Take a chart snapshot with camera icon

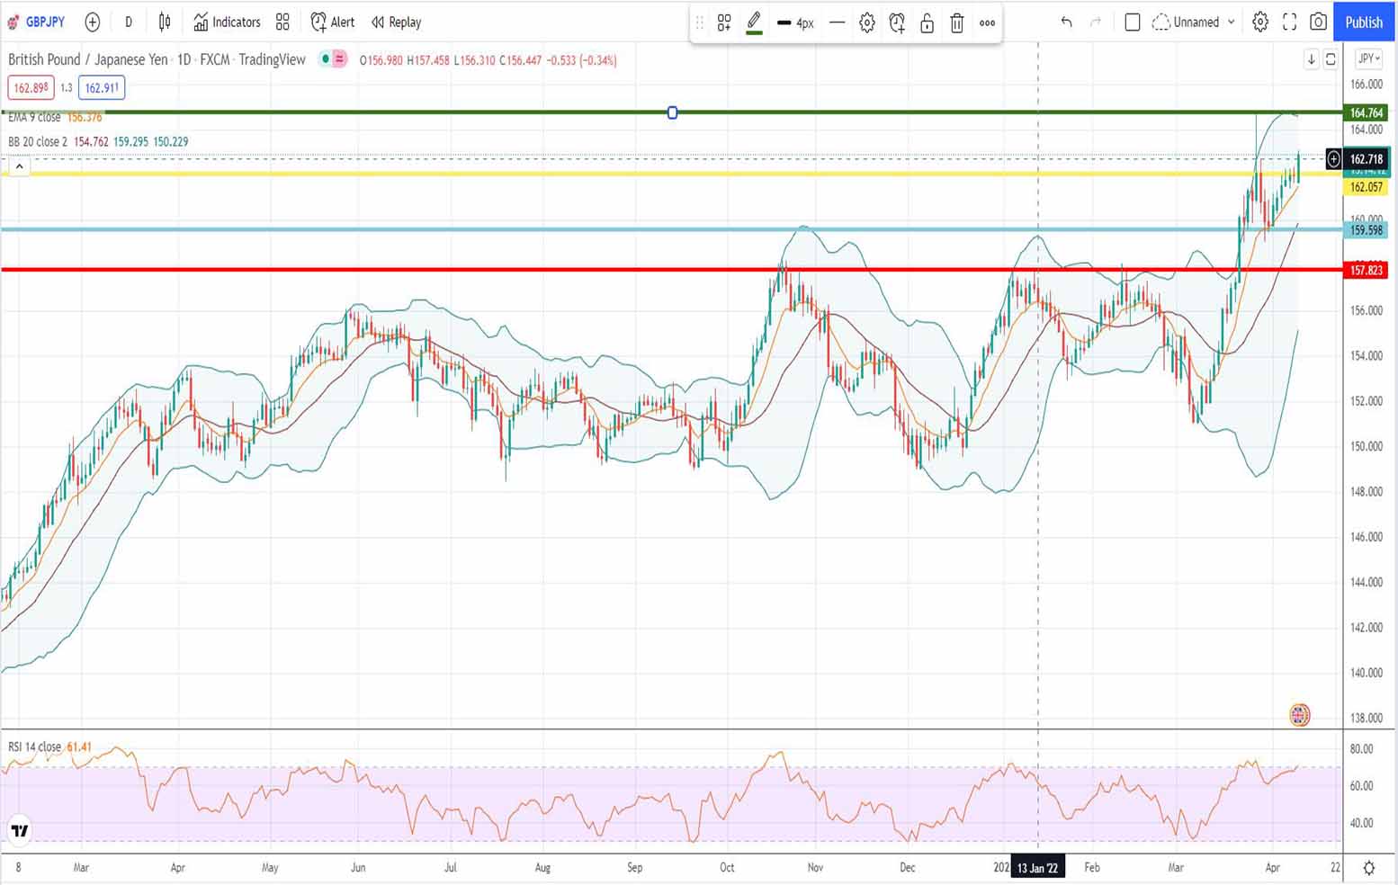(1318, 22)
